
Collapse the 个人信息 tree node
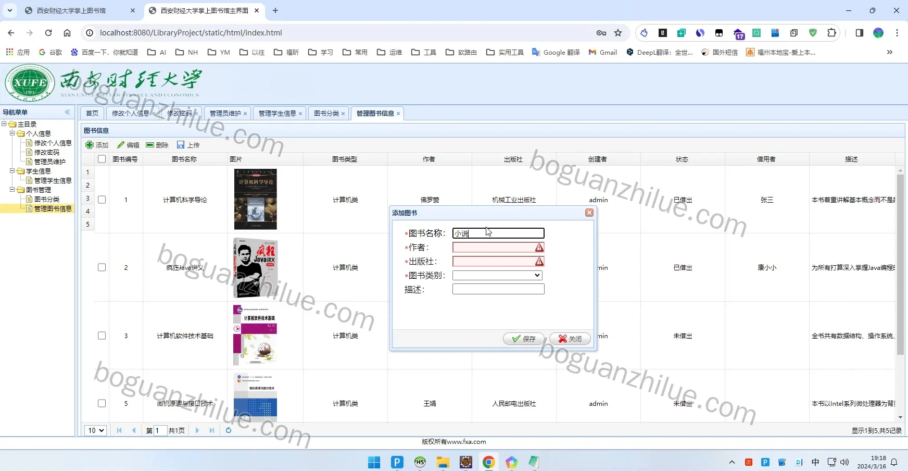12,133
